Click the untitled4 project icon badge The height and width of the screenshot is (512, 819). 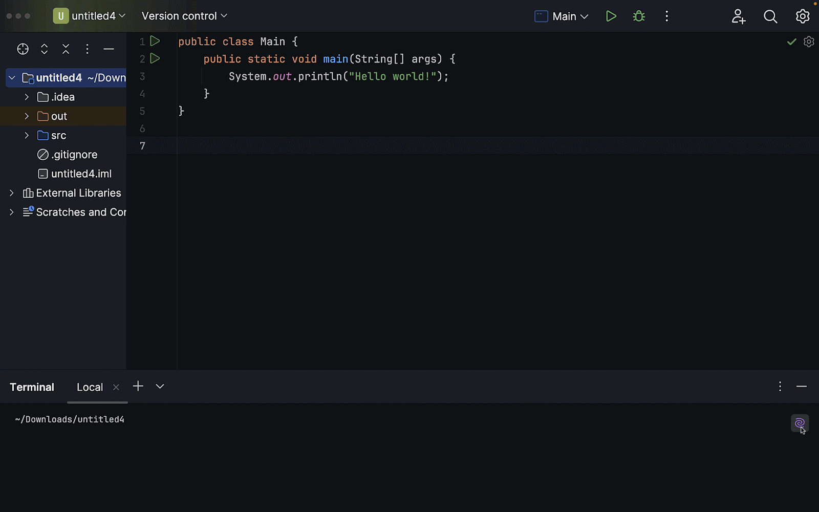[x=61, y=16]
